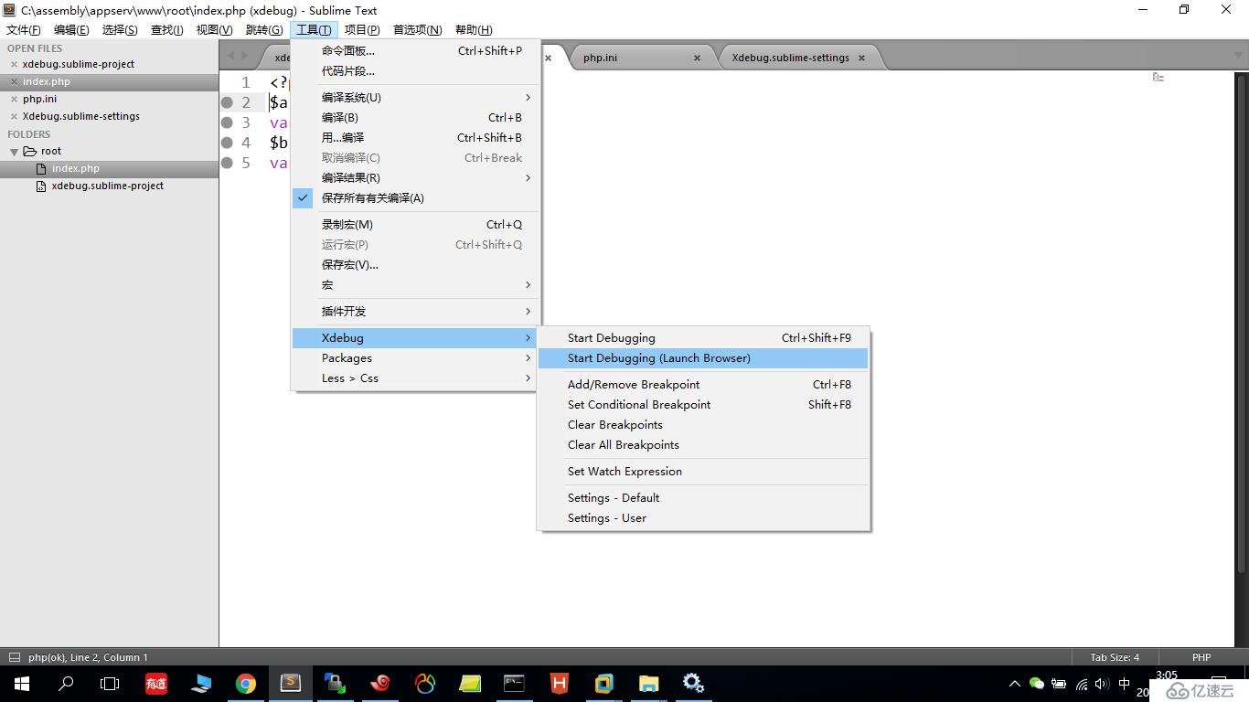Collapse the root folder triangle
The height and width of the screenshot is (702, 1249).
pos(14,152)
